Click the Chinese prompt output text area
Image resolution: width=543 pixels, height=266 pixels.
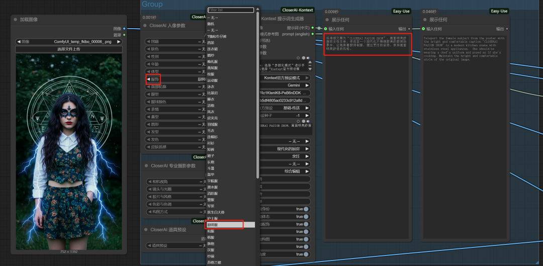(x=368, y=136)
